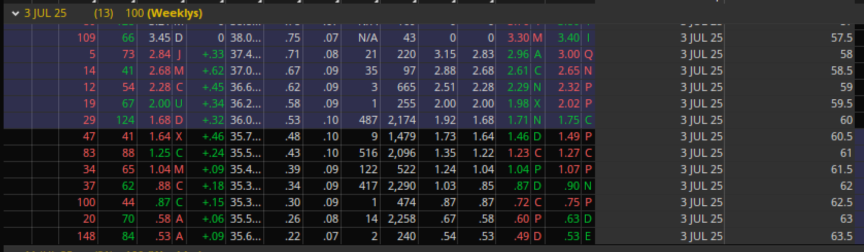The height and width of the screenshot is (252, 864).
Task: Click the 2.61 C bid at strike 58.5
Action: [520, 70]
